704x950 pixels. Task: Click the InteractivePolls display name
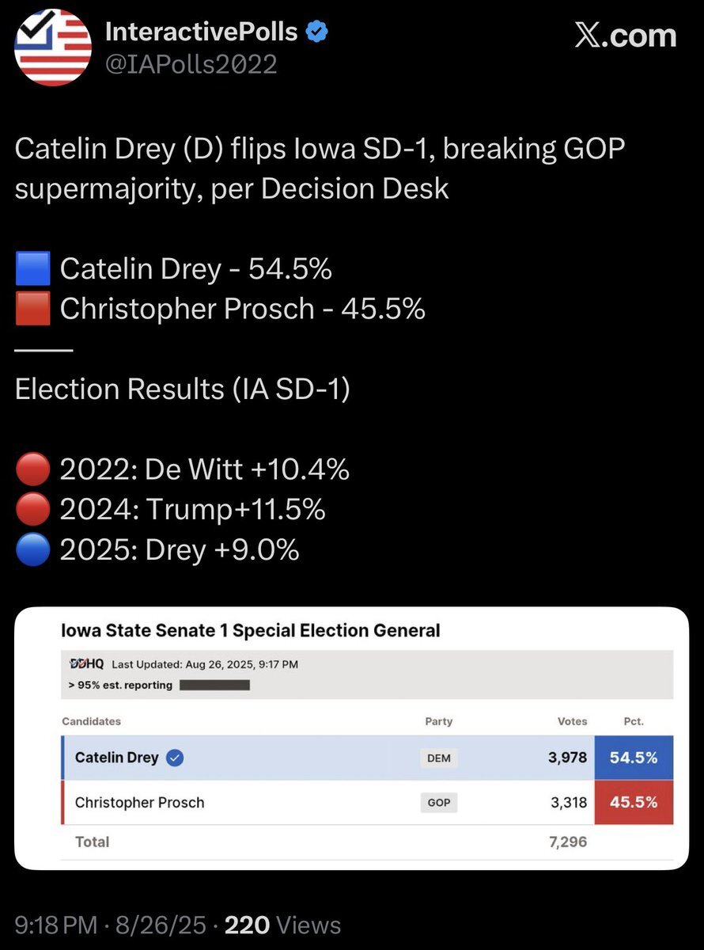202,32
